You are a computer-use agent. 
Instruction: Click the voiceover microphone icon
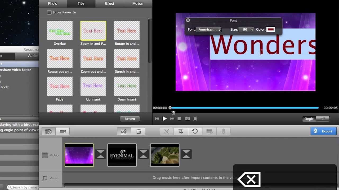tap(223, 131)
